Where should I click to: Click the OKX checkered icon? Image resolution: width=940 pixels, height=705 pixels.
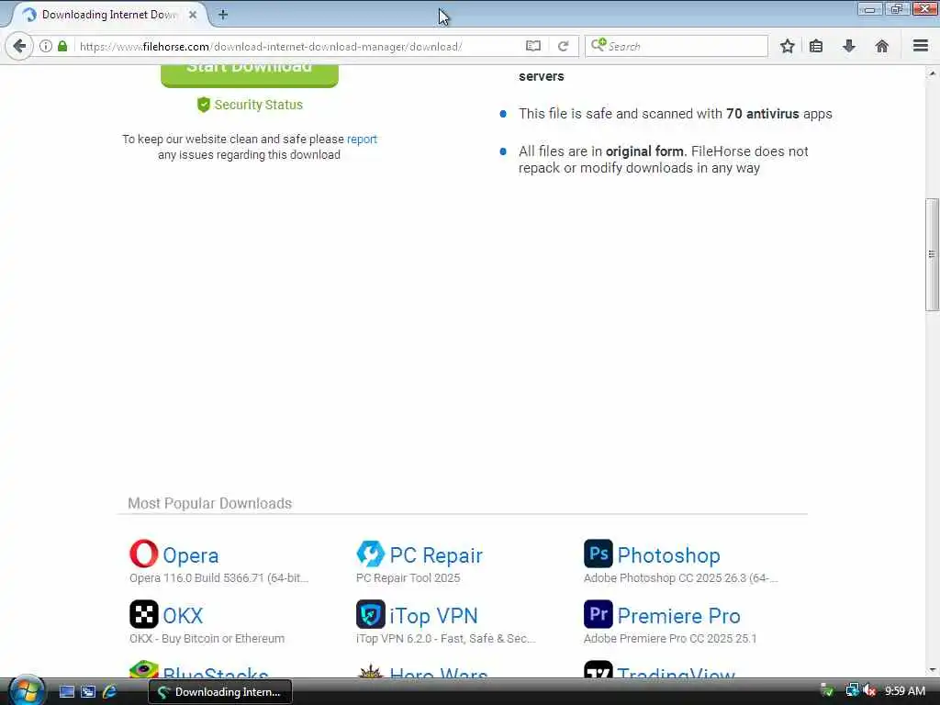pos(144,614)
